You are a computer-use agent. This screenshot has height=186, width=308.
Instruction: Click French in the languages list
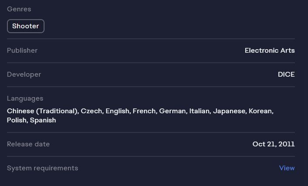144,111
